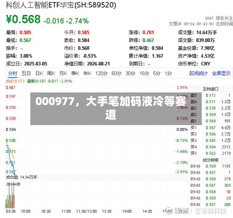Viewport: 233px width, 218px height.
Task: Click the 卖1 0.568 order row
Action: (211, 121)
